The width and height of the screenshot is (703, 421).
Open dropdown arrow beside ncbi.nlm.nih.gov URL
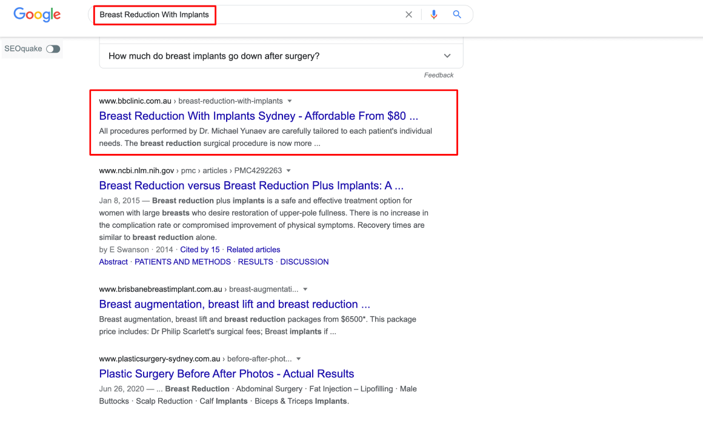[288, 171]
